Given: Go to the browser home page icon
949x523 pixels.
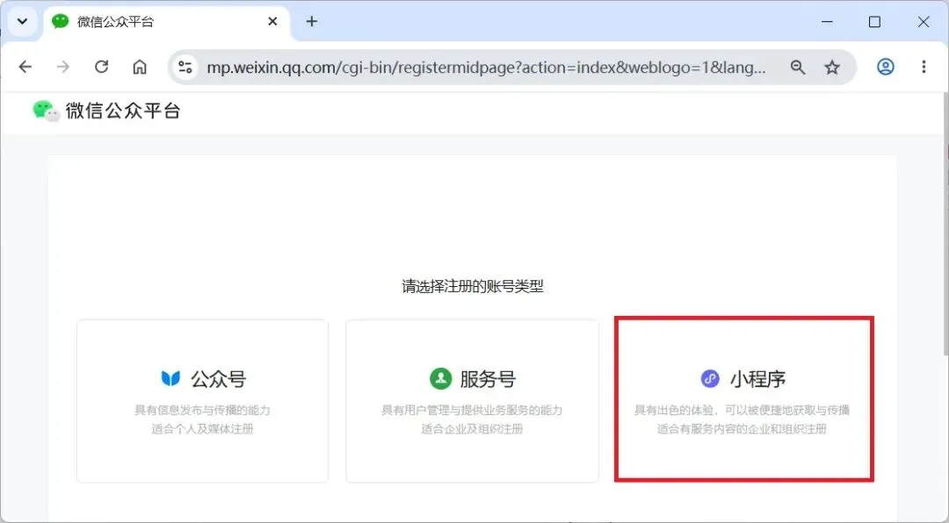Looking at the screenshot, I should click(x=140, y=67).
